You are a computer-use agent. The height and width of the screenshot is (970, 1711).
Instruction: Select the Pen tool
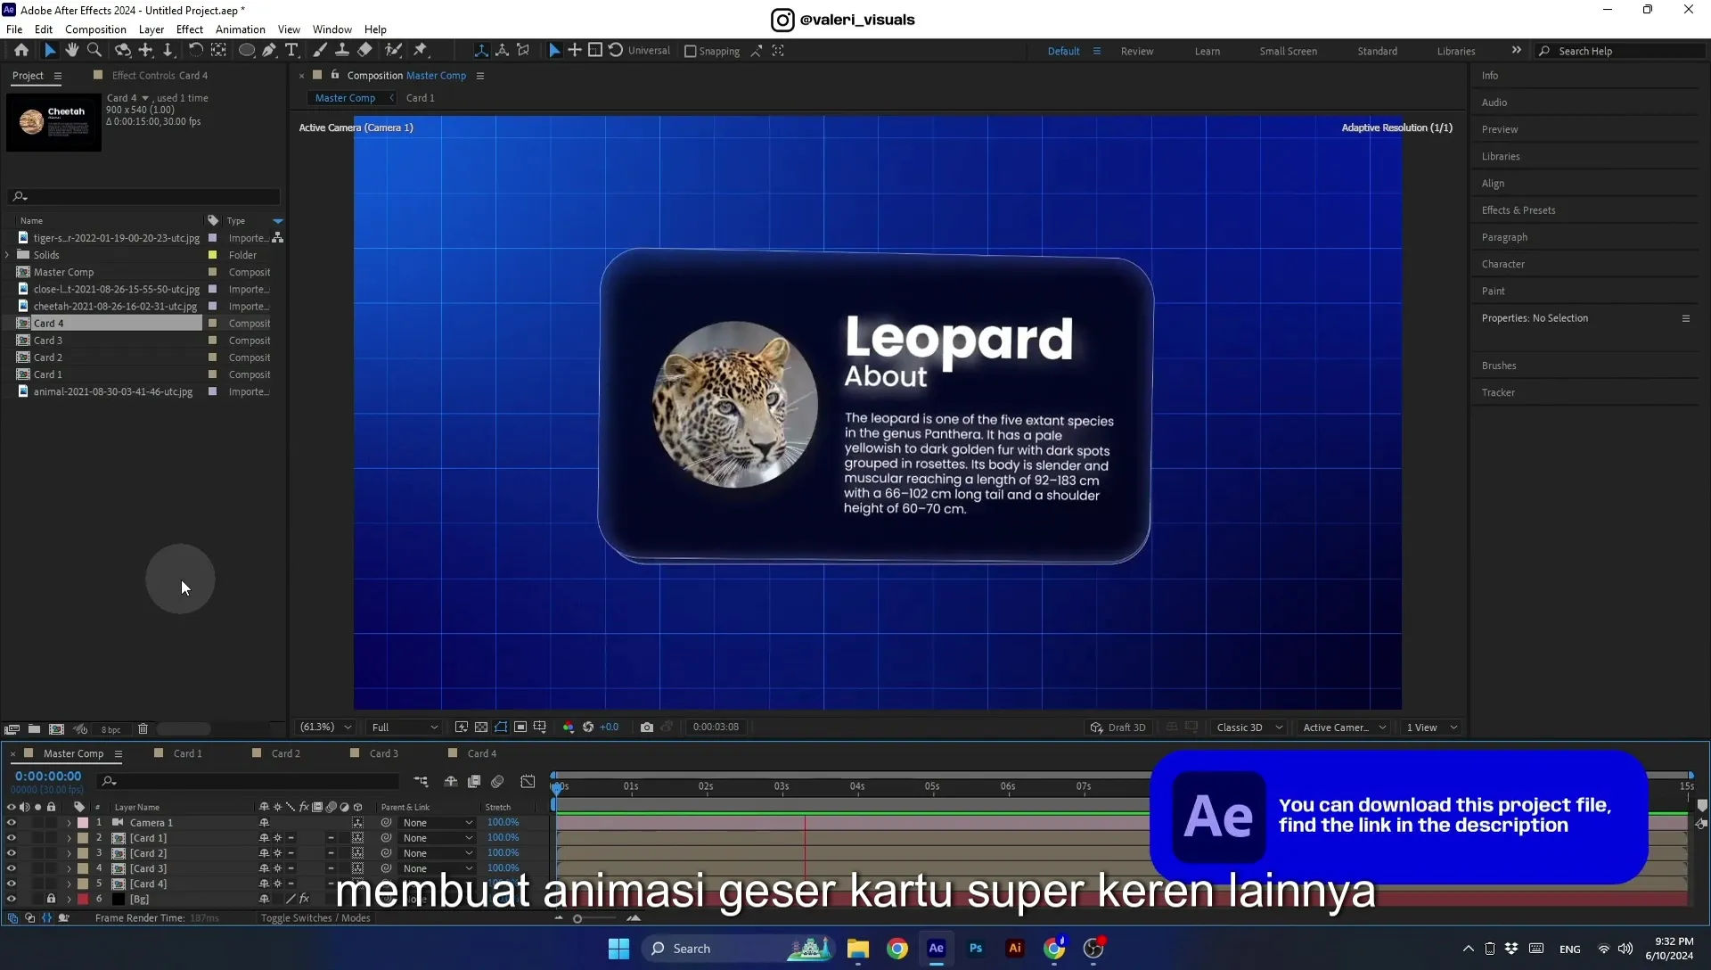269,51
